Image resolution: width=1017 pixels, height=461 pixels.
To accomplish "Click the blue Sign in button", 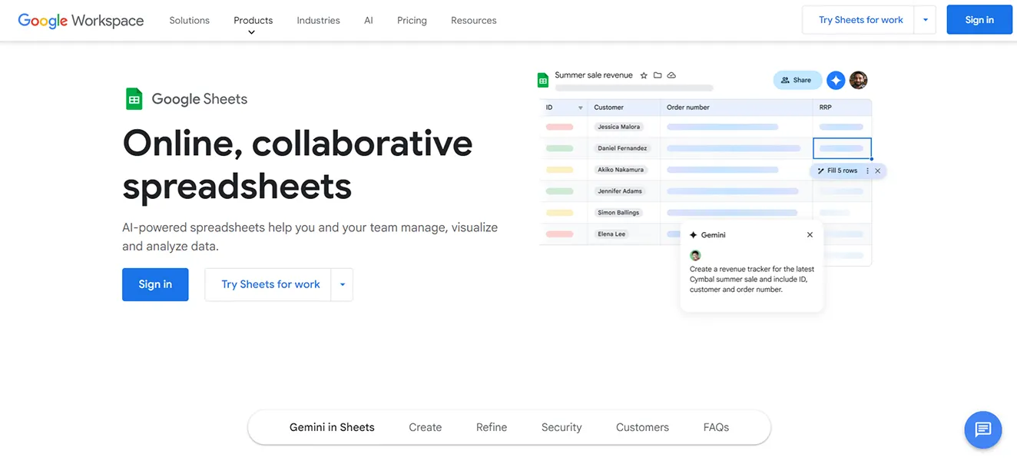I will [x=979, y=19].
